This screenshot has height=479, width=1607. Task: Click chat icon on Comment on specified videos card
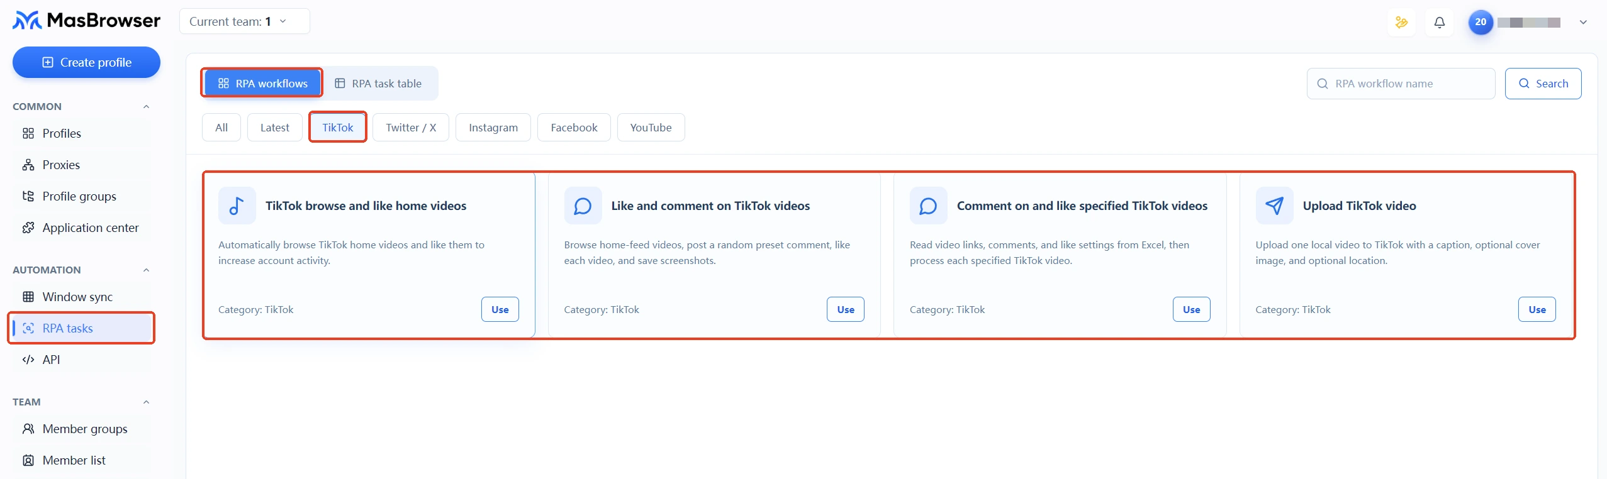(929, 206)
